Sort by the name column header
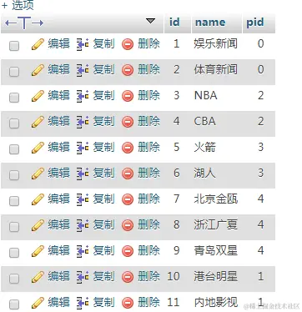Image resolution: width=302 pixels, height=312 pixels. (210, 23)
